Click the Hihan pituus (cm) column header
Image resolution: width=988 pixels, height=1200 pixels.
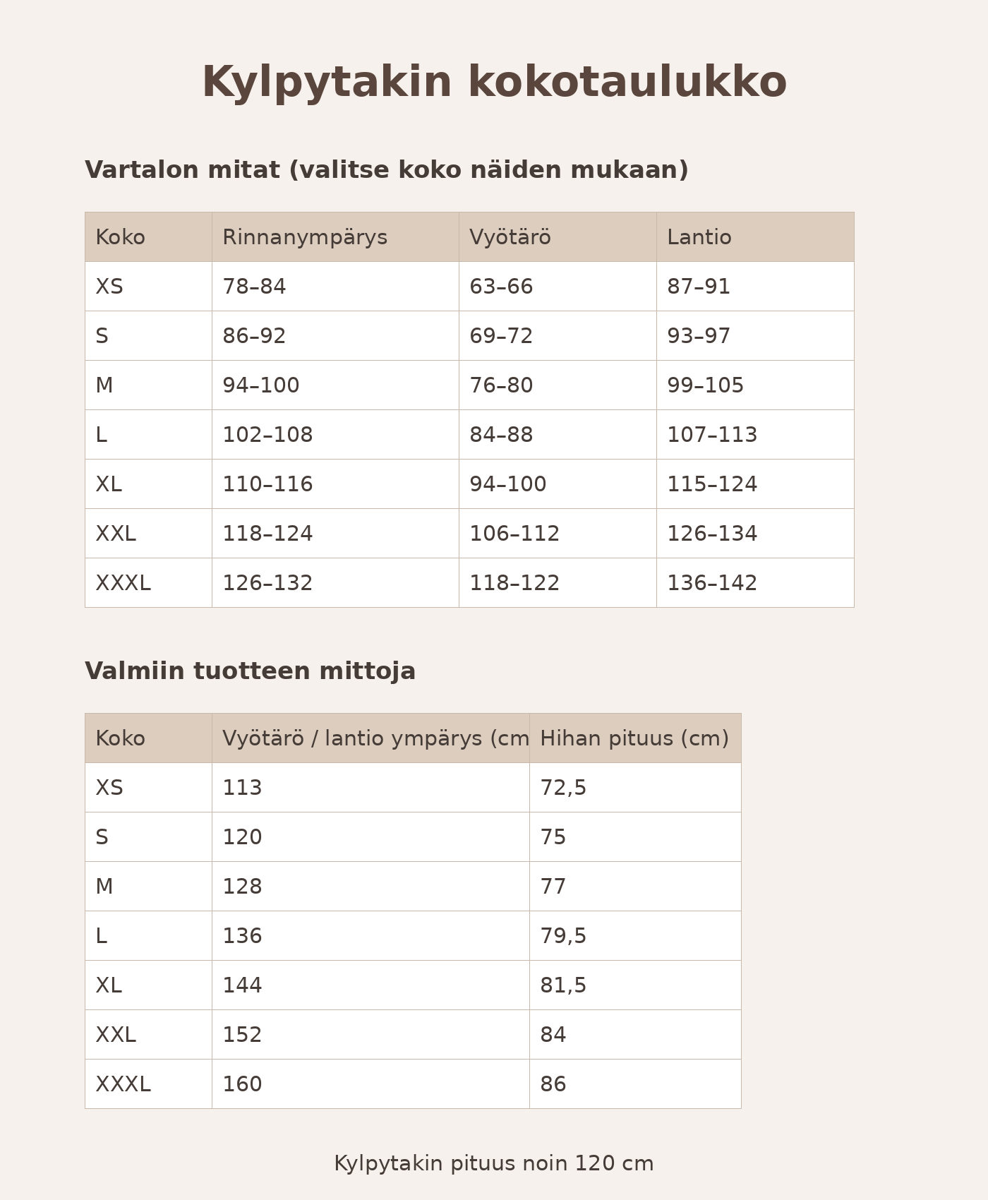[634, 739]
